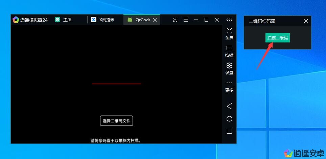Image resolution: width=326 pixels, height=159 pixels.
Task: Click the green 扫描二维码 button
Action: pyautogui.click(x=278, y=38)
